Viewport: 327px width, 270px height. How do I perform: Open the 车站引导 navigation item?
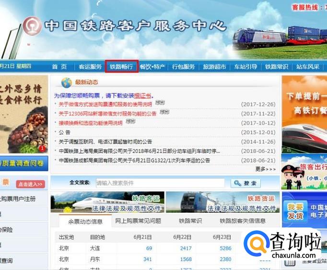click(245, 67)
